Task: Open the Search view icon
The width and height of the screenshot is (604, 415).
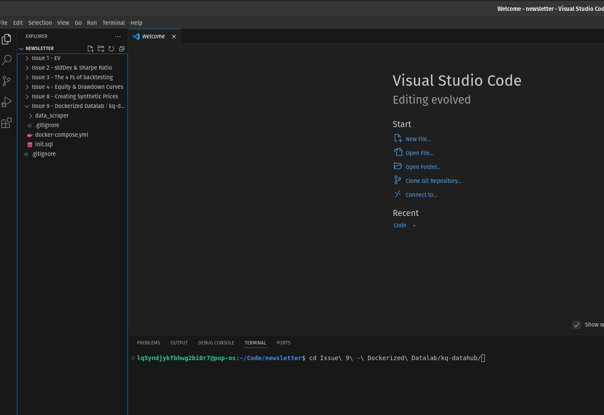Action: pyautogui.click(x=7, y=60)
